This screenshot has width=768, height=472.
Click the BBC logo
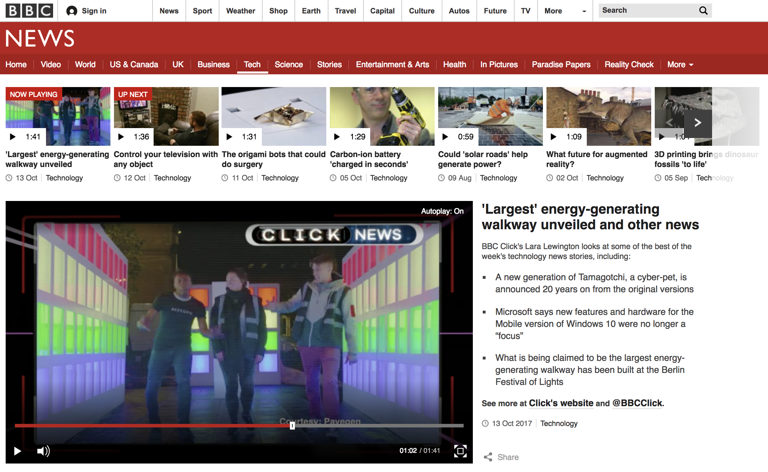tap(29, 11)
